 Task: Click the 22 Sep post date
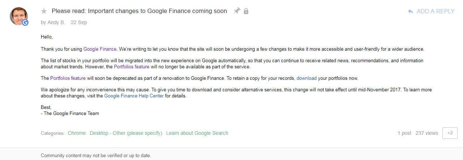[x=79, y=22]
